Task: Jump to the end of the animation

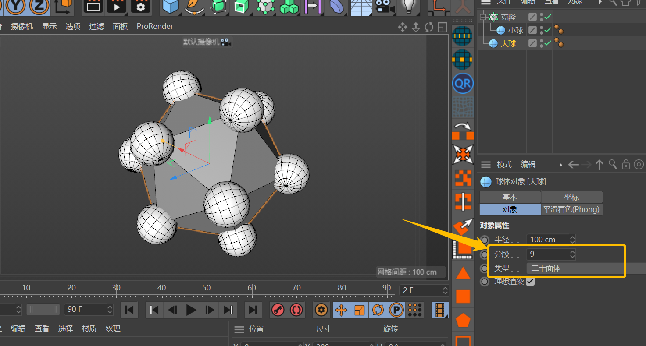Action: pos(253,310)
